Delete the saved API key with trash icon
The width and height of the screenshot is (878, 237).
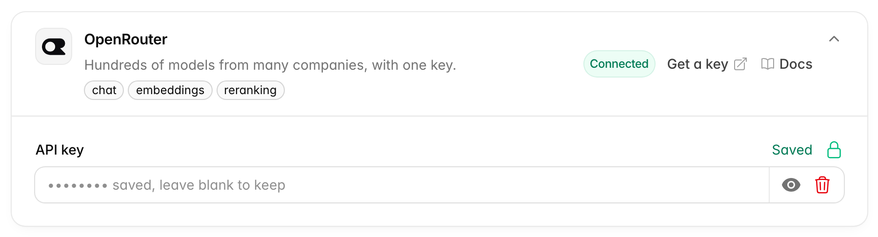tap(822, 185)
